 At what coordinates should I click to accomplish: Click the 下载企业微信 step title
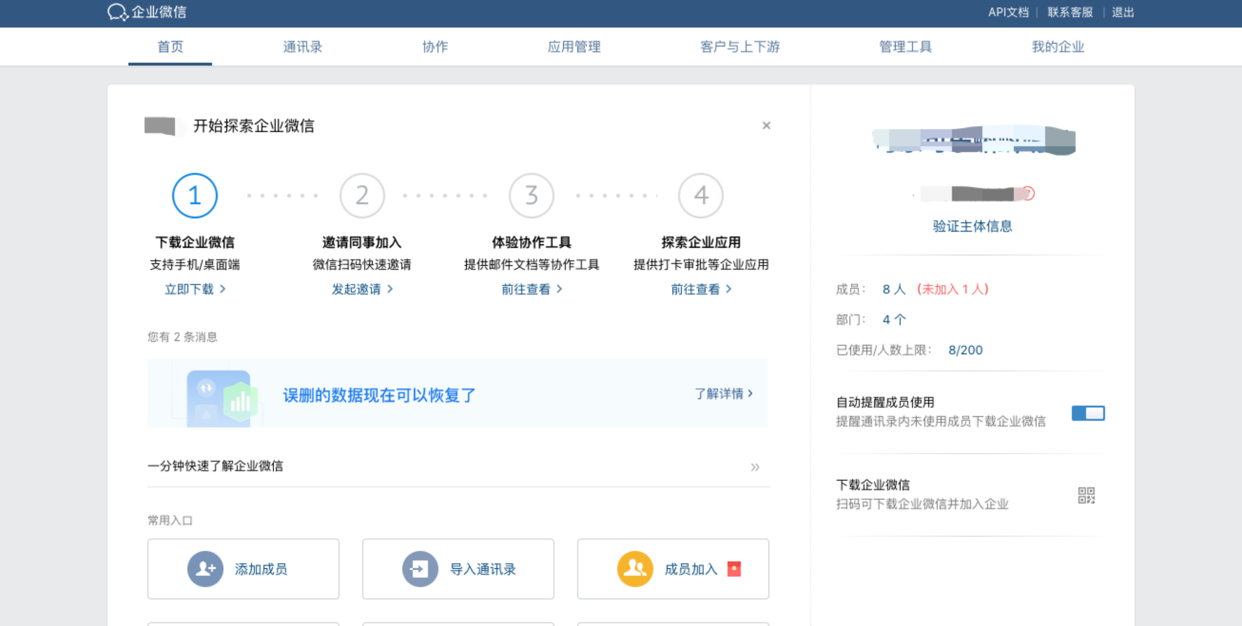(x=195, y=242)
